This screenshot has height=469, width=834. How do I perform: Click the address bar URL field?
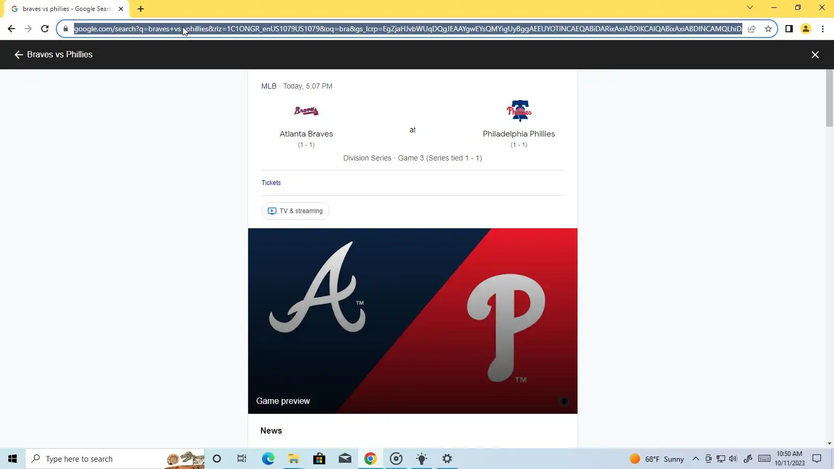[408, 29]
